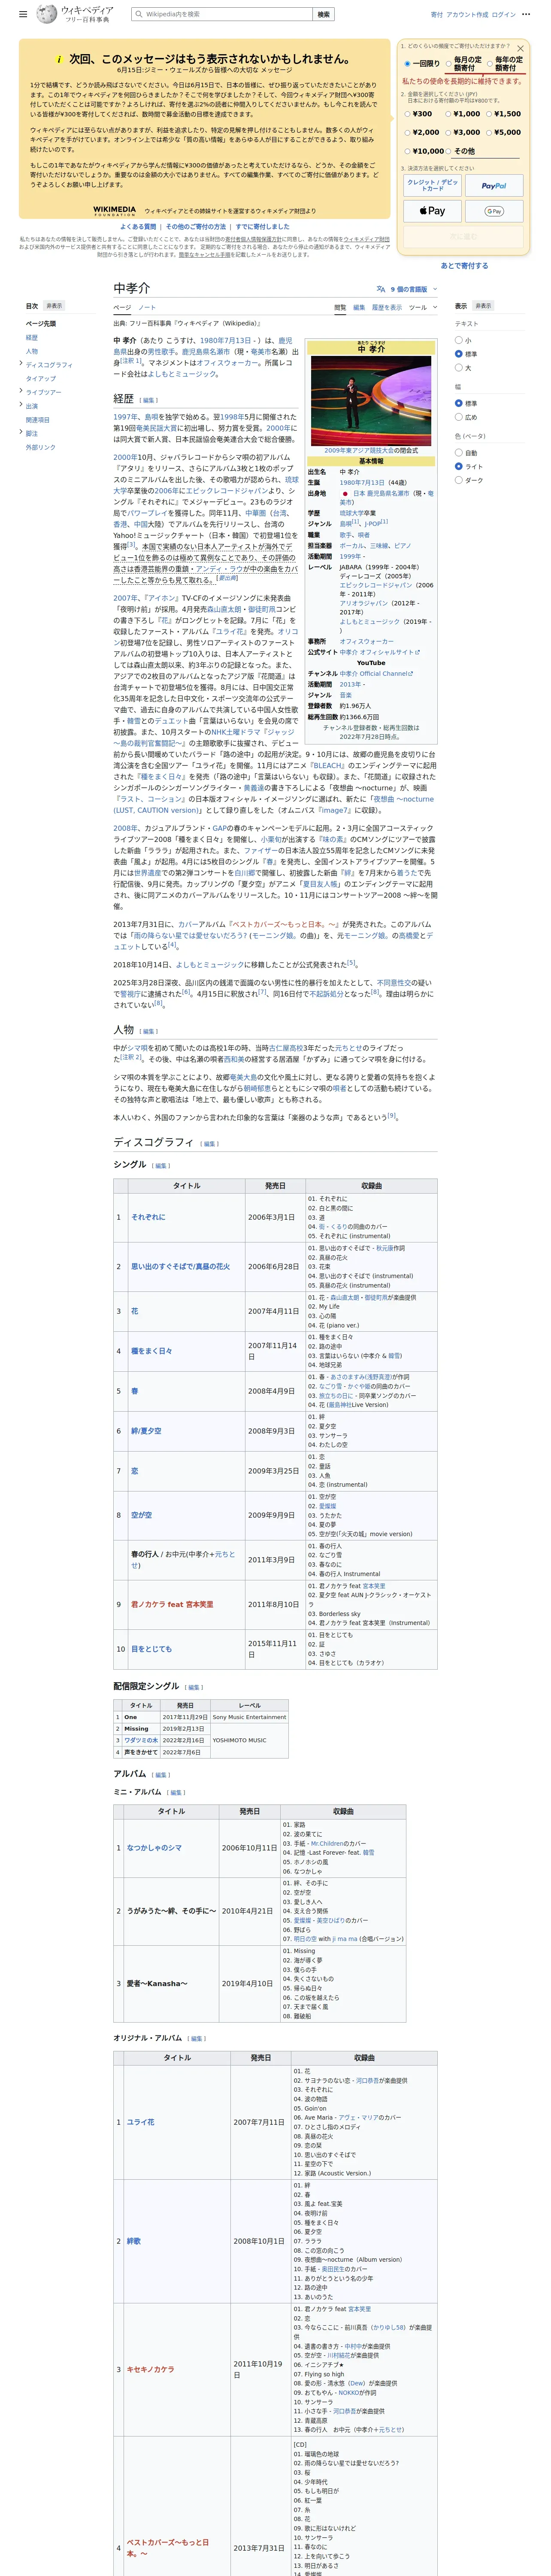Choose the credit/debit card payment button
Viewport: 551px width, 2576px height.
(x=433, y=185)
